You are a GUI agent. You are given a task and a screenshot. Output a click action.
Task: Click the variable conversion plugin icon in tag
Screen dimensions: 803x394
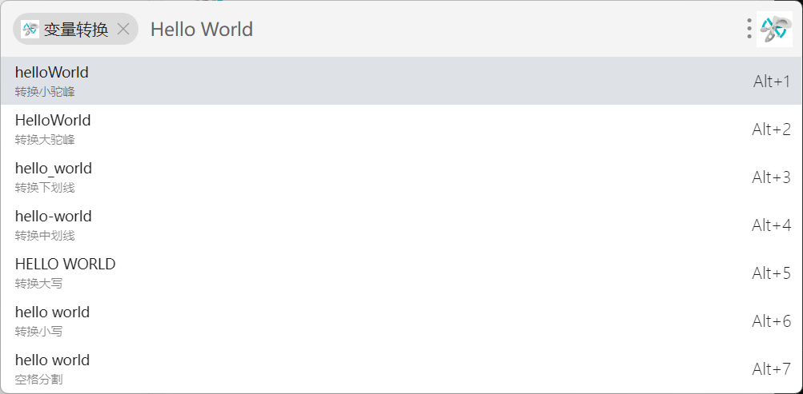tap(30, 30)
